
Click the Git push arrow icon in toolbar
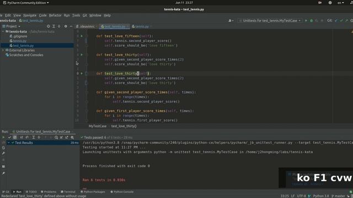[346, 20]
